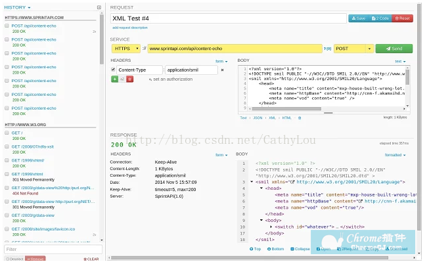
Task: Check the last POST /api/content-echo checkbox
Action: pos(7,108)
